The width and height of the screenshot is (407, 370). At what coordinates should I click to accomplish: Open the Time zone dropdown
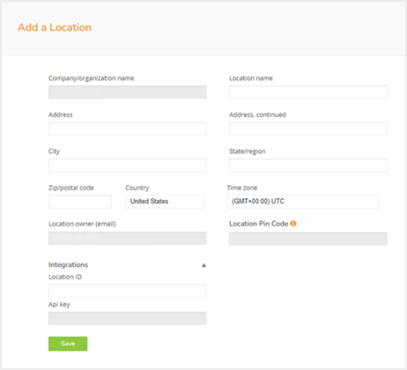pos(303,202)
